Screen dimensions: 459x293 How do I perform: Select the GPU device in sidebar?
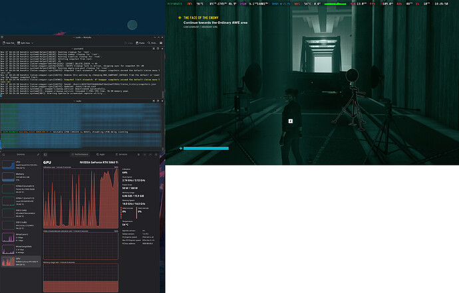pyautogui.click(x=21, y=261)
